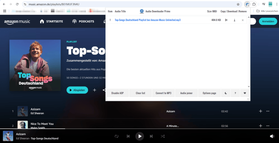Click the Azizam track thumbnail in row 1

(23, 111)
